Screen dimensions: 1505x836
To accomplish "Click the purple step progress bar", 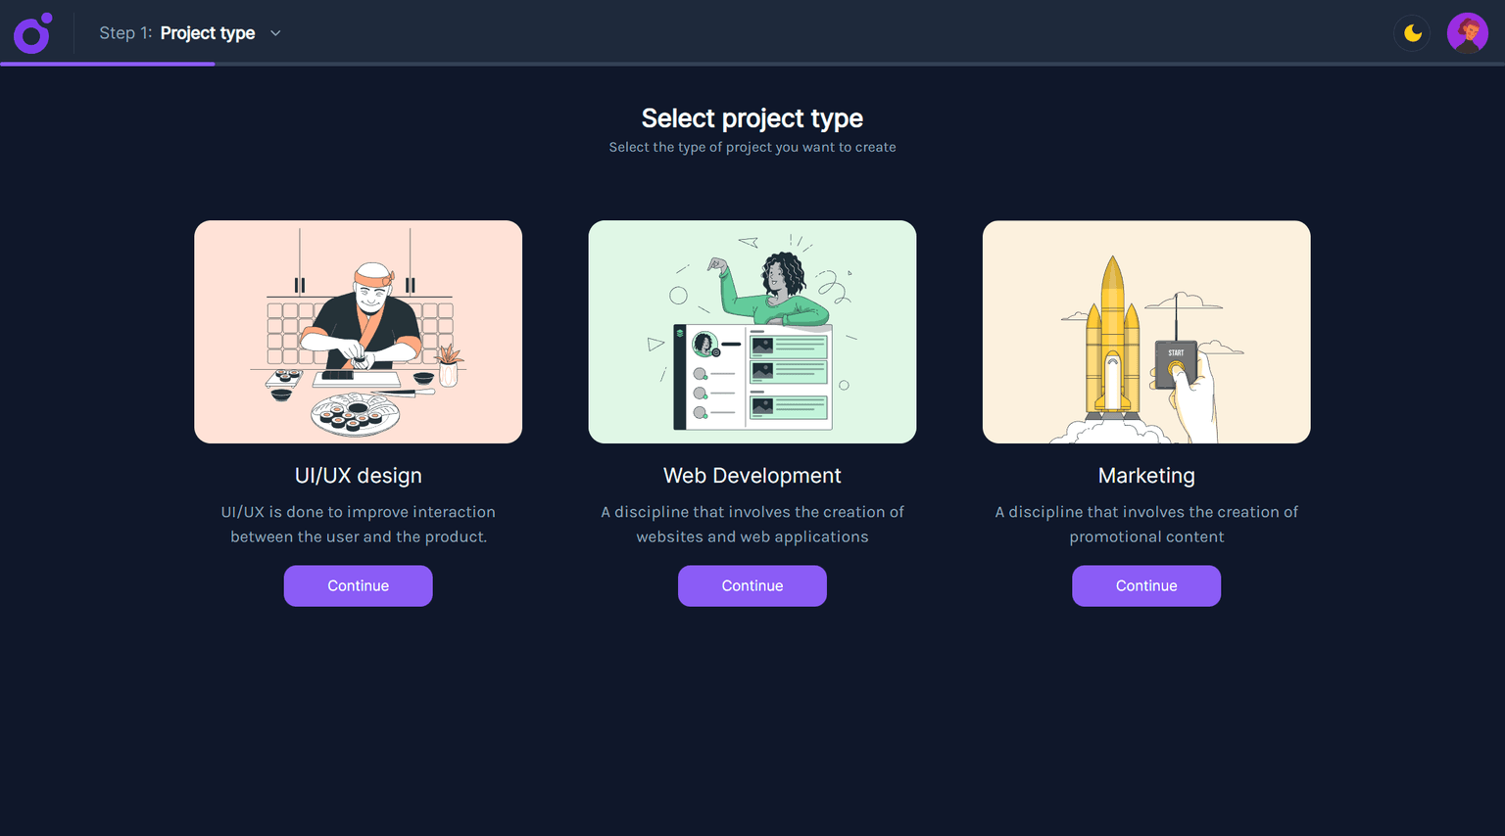I will [108, 64].
